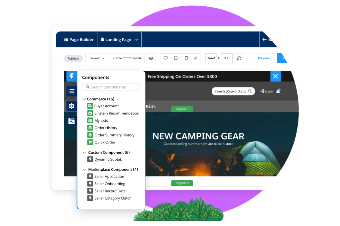Image resolution: width=340 pixels, height=226 pixels.
Task: Select the Dynamic Subtab component label
Action: 108,159
